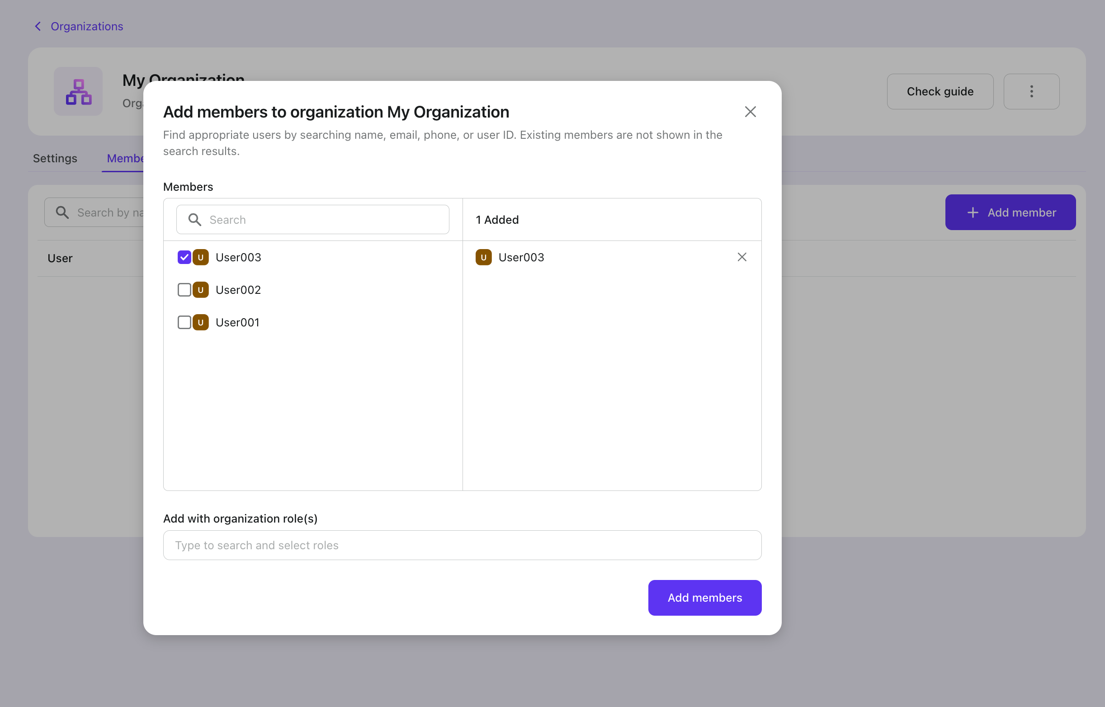Click the Add members button

point(705,598)
